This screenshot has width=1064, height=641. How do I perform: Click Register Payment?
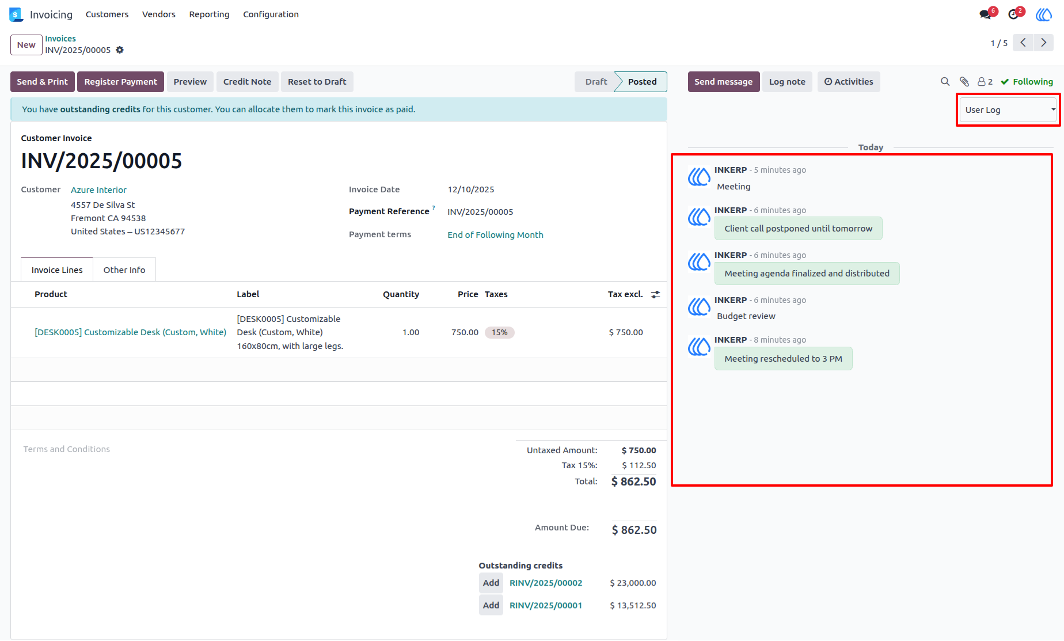[121, 82]
